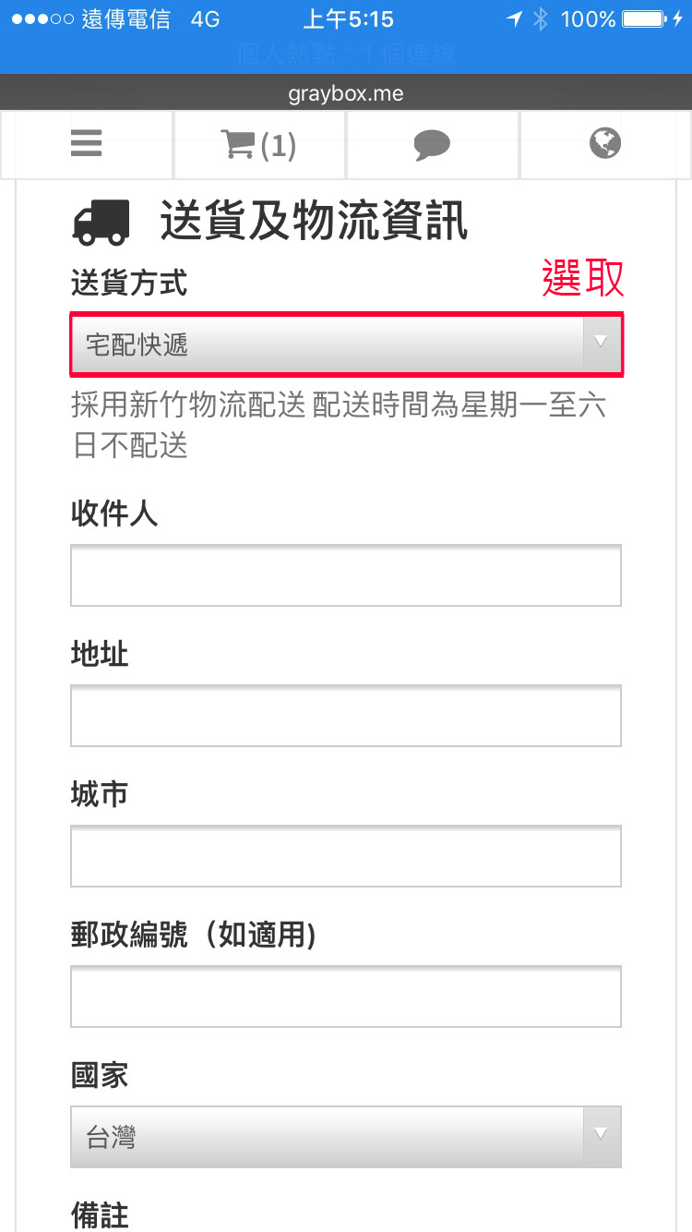Tap the 郵政編號 postal code field
692x1232 pixels.
tap(346, 996)
